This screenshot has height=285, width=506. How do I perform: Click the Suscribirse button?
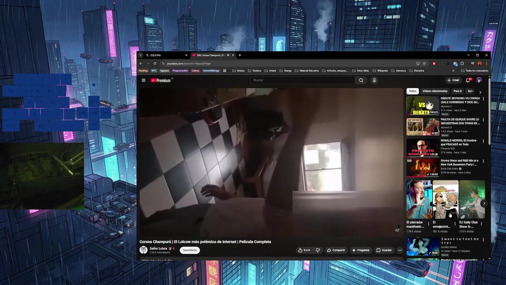(x=190, y=250)
